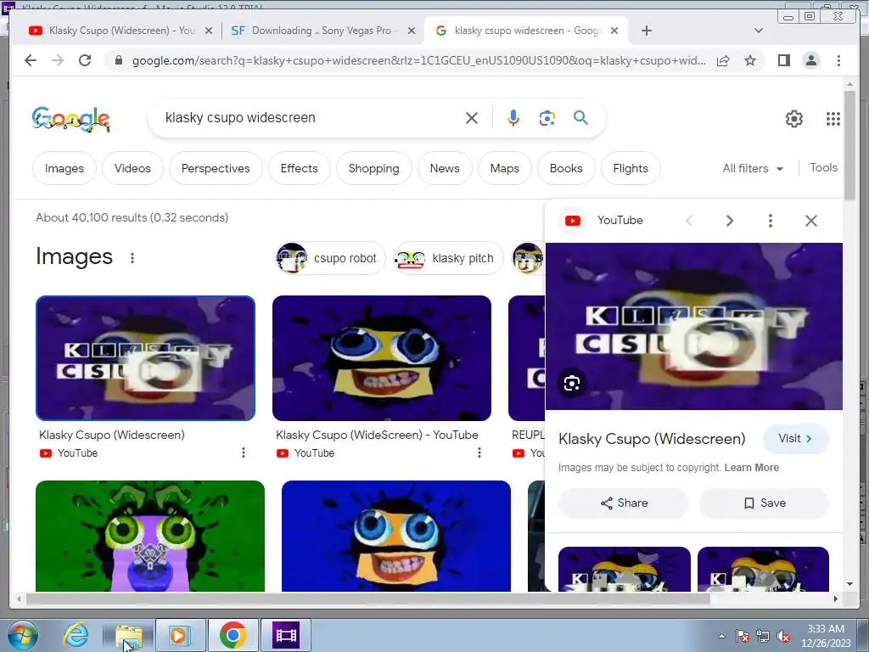
Task: Open the Images section three-dot menu
Action: pos(132,258)
